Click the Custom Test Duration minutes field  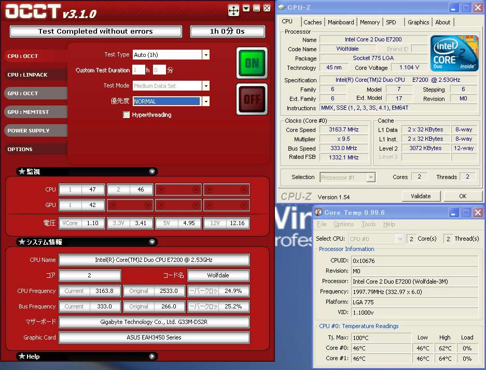tap(159, 70)
